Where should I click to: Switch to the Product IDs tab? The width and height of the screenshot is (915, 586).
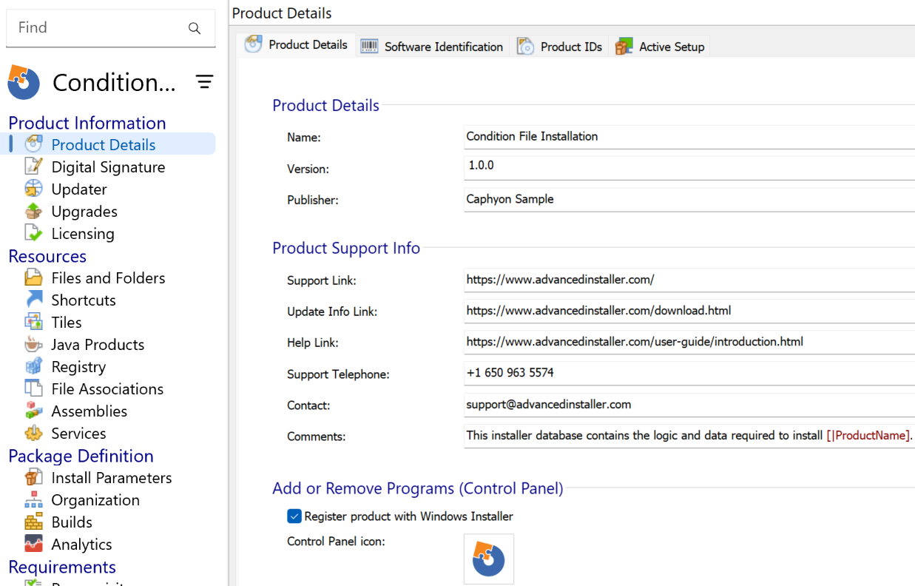(560, 46)
